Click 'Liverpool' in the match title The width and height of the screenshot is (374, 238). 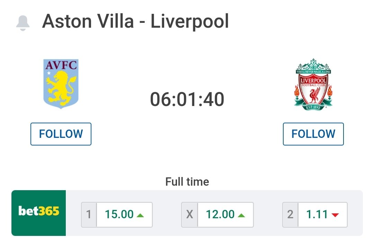click(x=190, y=22)
